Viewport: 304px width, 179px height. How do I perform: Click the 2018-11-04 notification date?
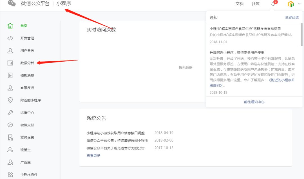tap(218, 42)
